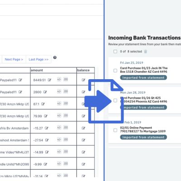Click the edit icon next to amount -14.99

[x=47, y=152]
